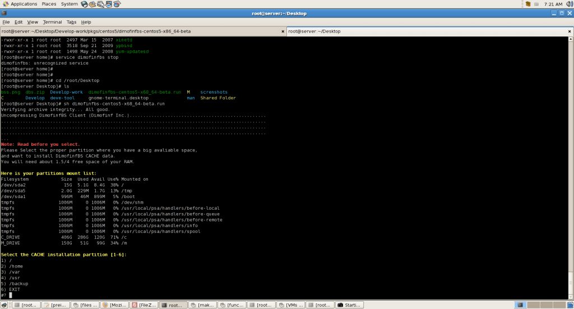574x309 pixels.
Task: Launch the email client panel icon
Action: 92,4
